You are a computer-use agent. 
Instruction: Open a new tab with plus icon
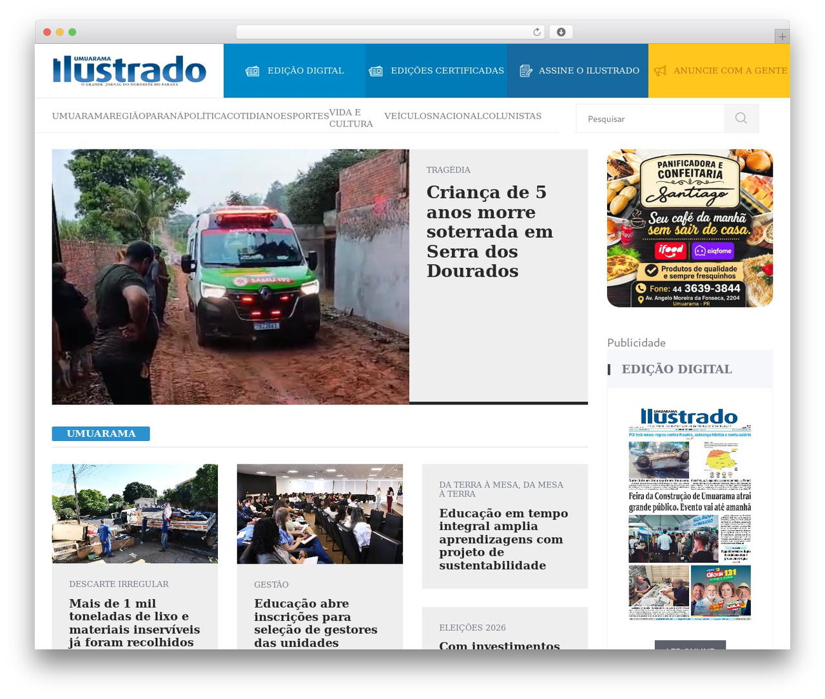(782, 37)
